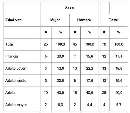
Task: Select the 5,7 percentage cell
Action: pos(119,105)
